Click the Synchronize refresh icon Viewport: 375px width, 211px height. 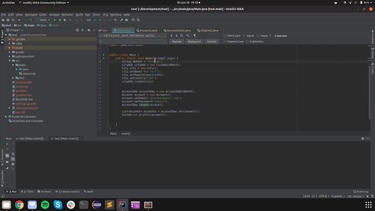(x=13, y=20)
